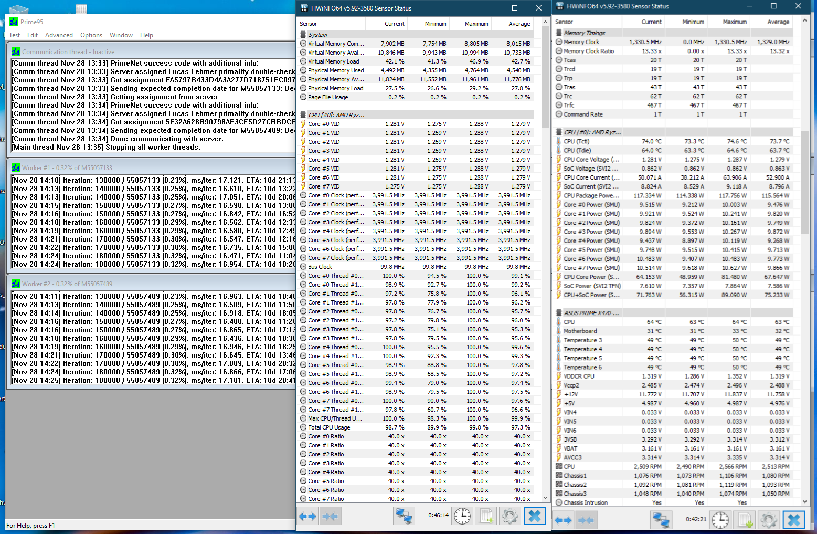This screenshot has height=534, width=817.
Task: Select the Motherboard temperature row
Action: pyautogui.click(x=673, y=331)
